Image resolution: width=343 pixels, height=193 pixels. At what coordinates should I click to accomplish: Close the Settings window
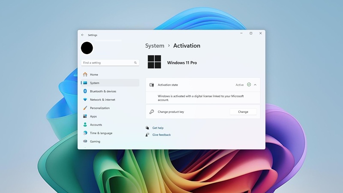(260, 33)
